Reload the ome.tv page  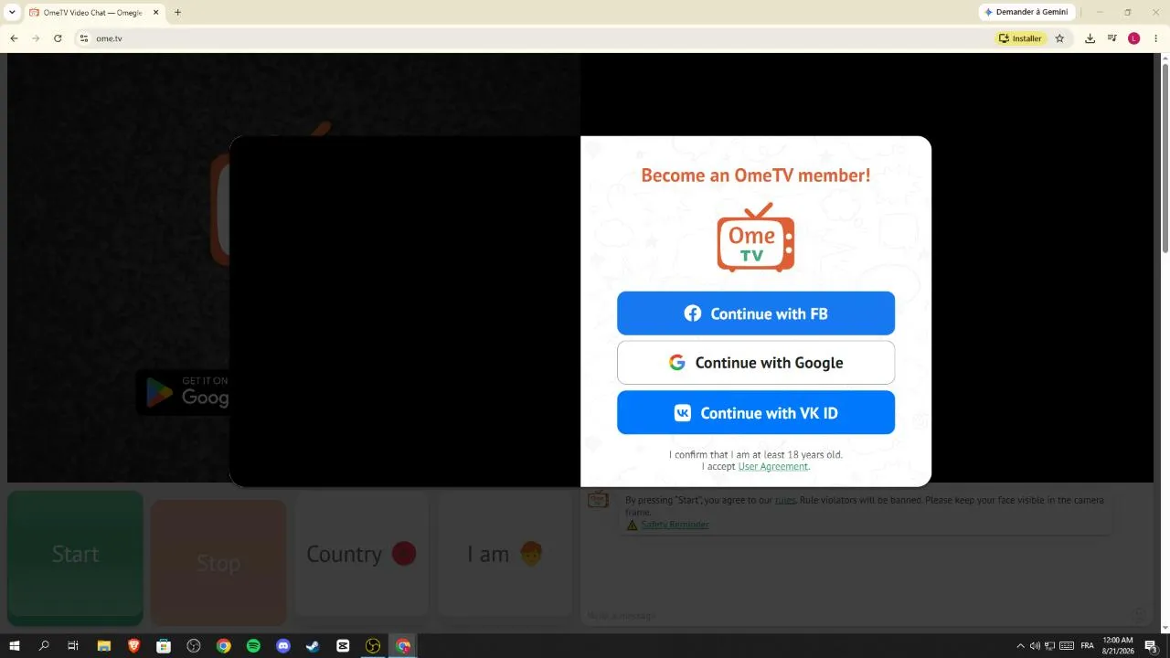pyautogui.click(x=58, y=38)
